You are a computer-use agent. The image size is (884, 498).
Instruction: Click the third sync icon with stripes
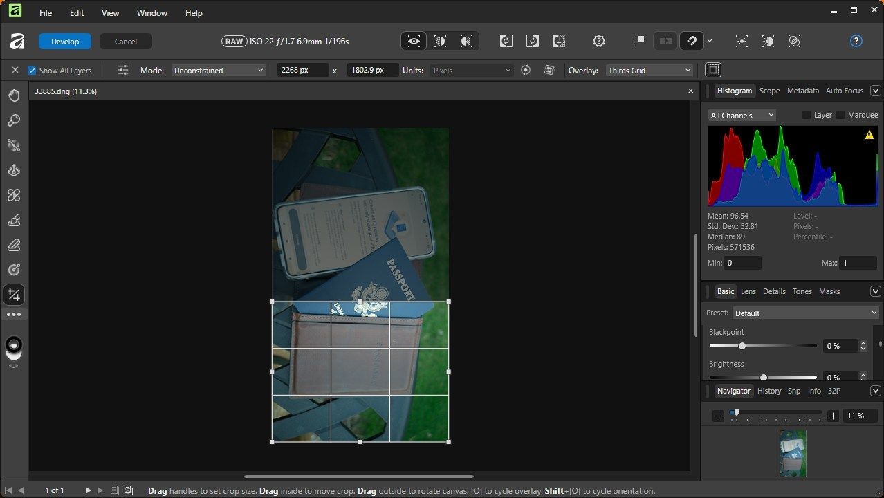(559, 41)
